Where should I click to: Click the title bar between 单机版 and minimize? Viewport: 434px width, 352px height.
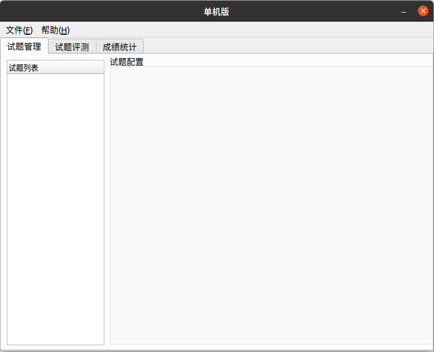click(314, 11)
